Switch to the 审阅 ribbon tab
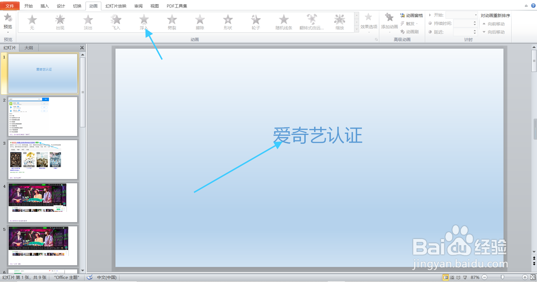537x282 pixels. coord(138,6)
